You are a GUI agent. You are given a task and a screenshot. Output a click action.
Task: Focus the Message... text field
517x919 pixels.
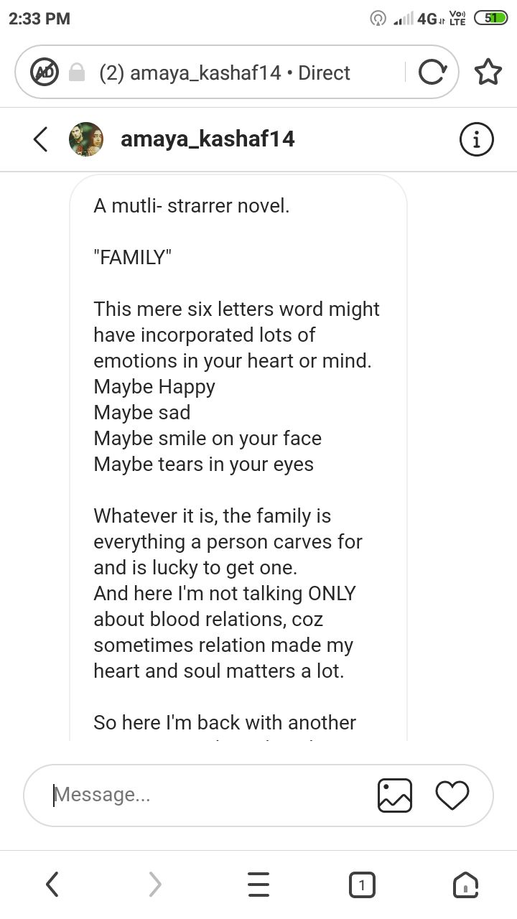tap(208, 795)
